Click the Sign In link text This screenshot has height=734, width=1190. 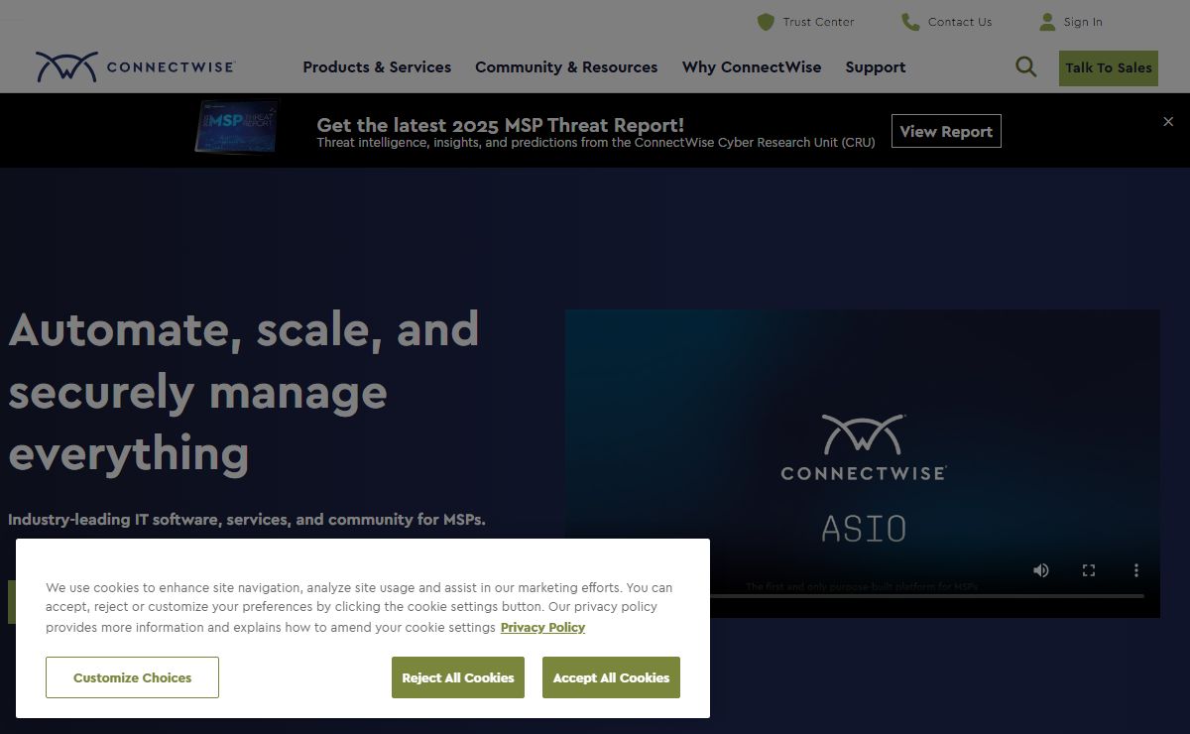click(1083, 22)
